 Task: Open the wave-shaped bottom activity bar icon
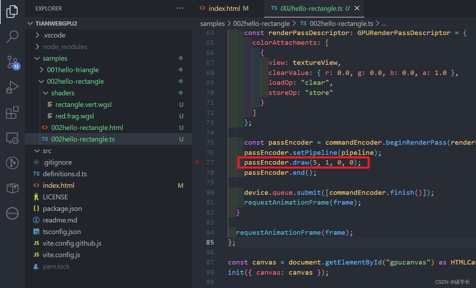tap(12, 213)
